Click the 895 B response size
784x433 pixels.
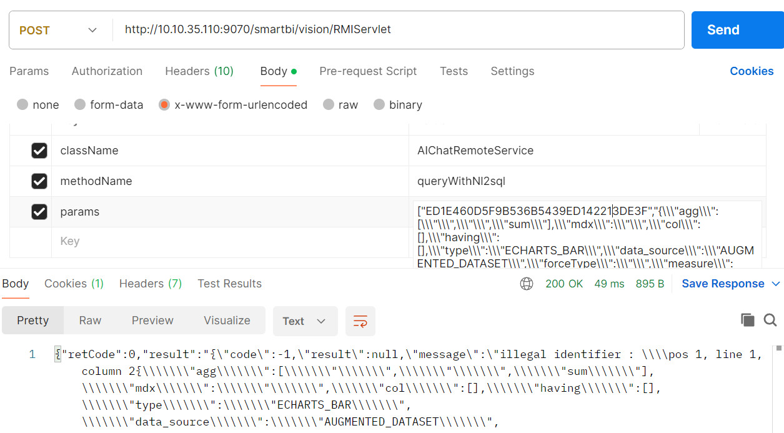point(650,284)
